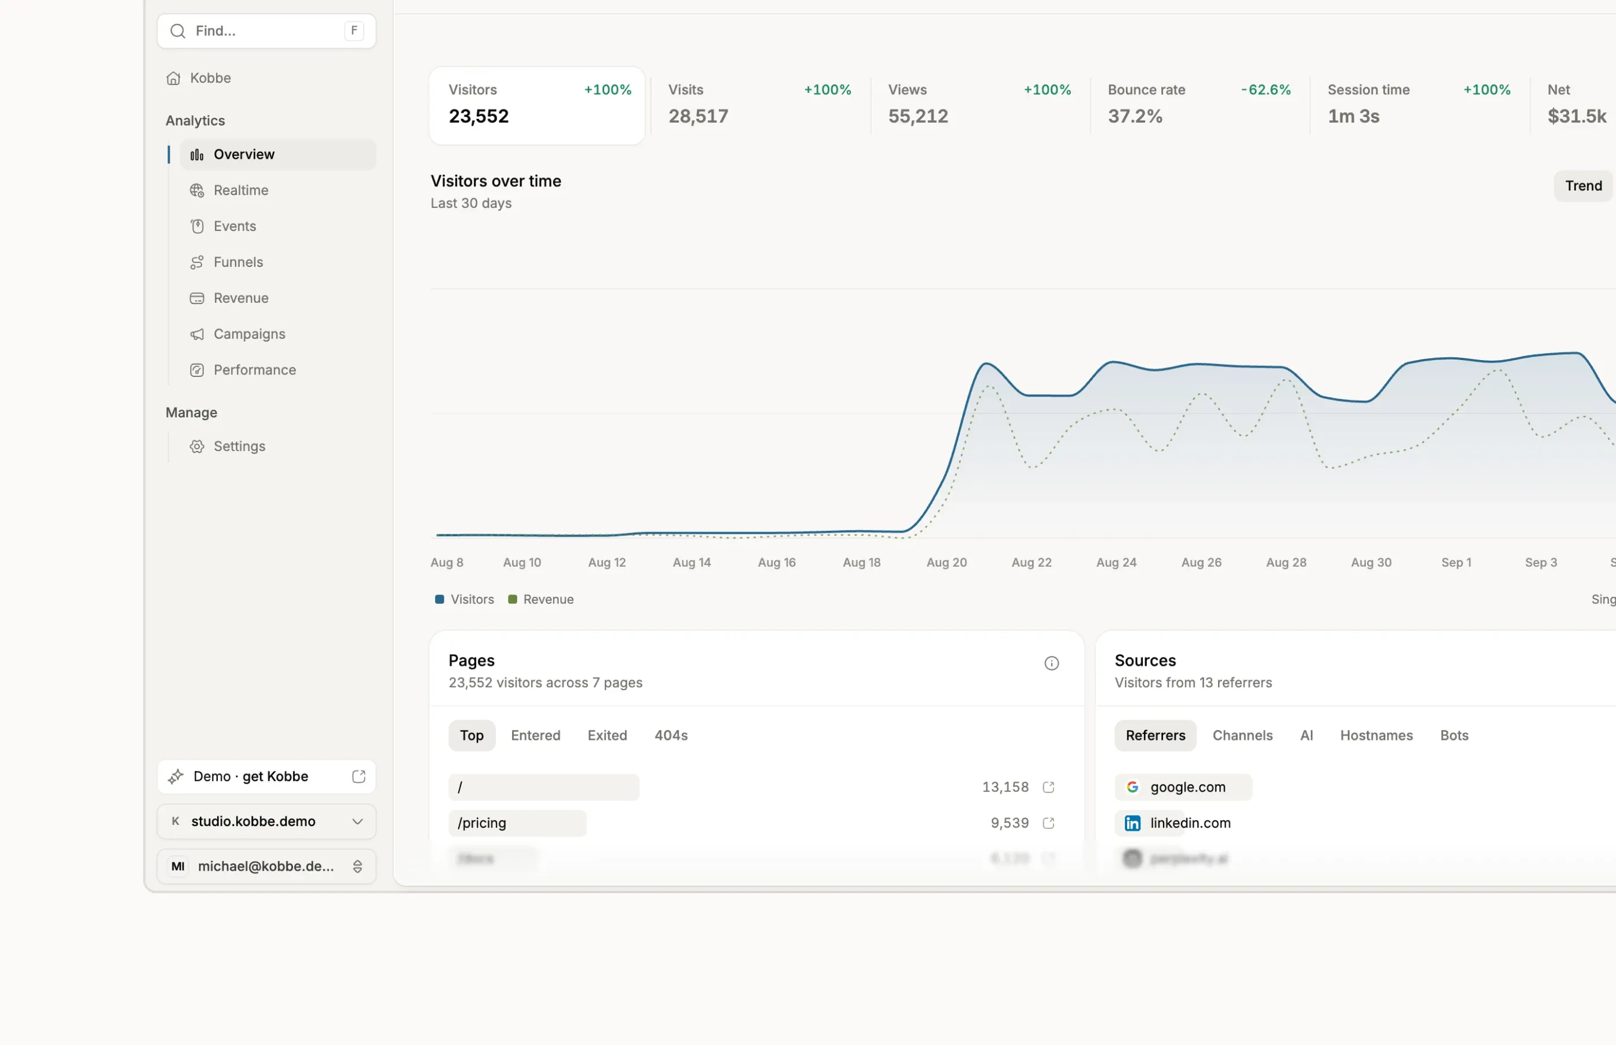Select the Views metric card
1616x1045 pixels.
pos(979,106)
